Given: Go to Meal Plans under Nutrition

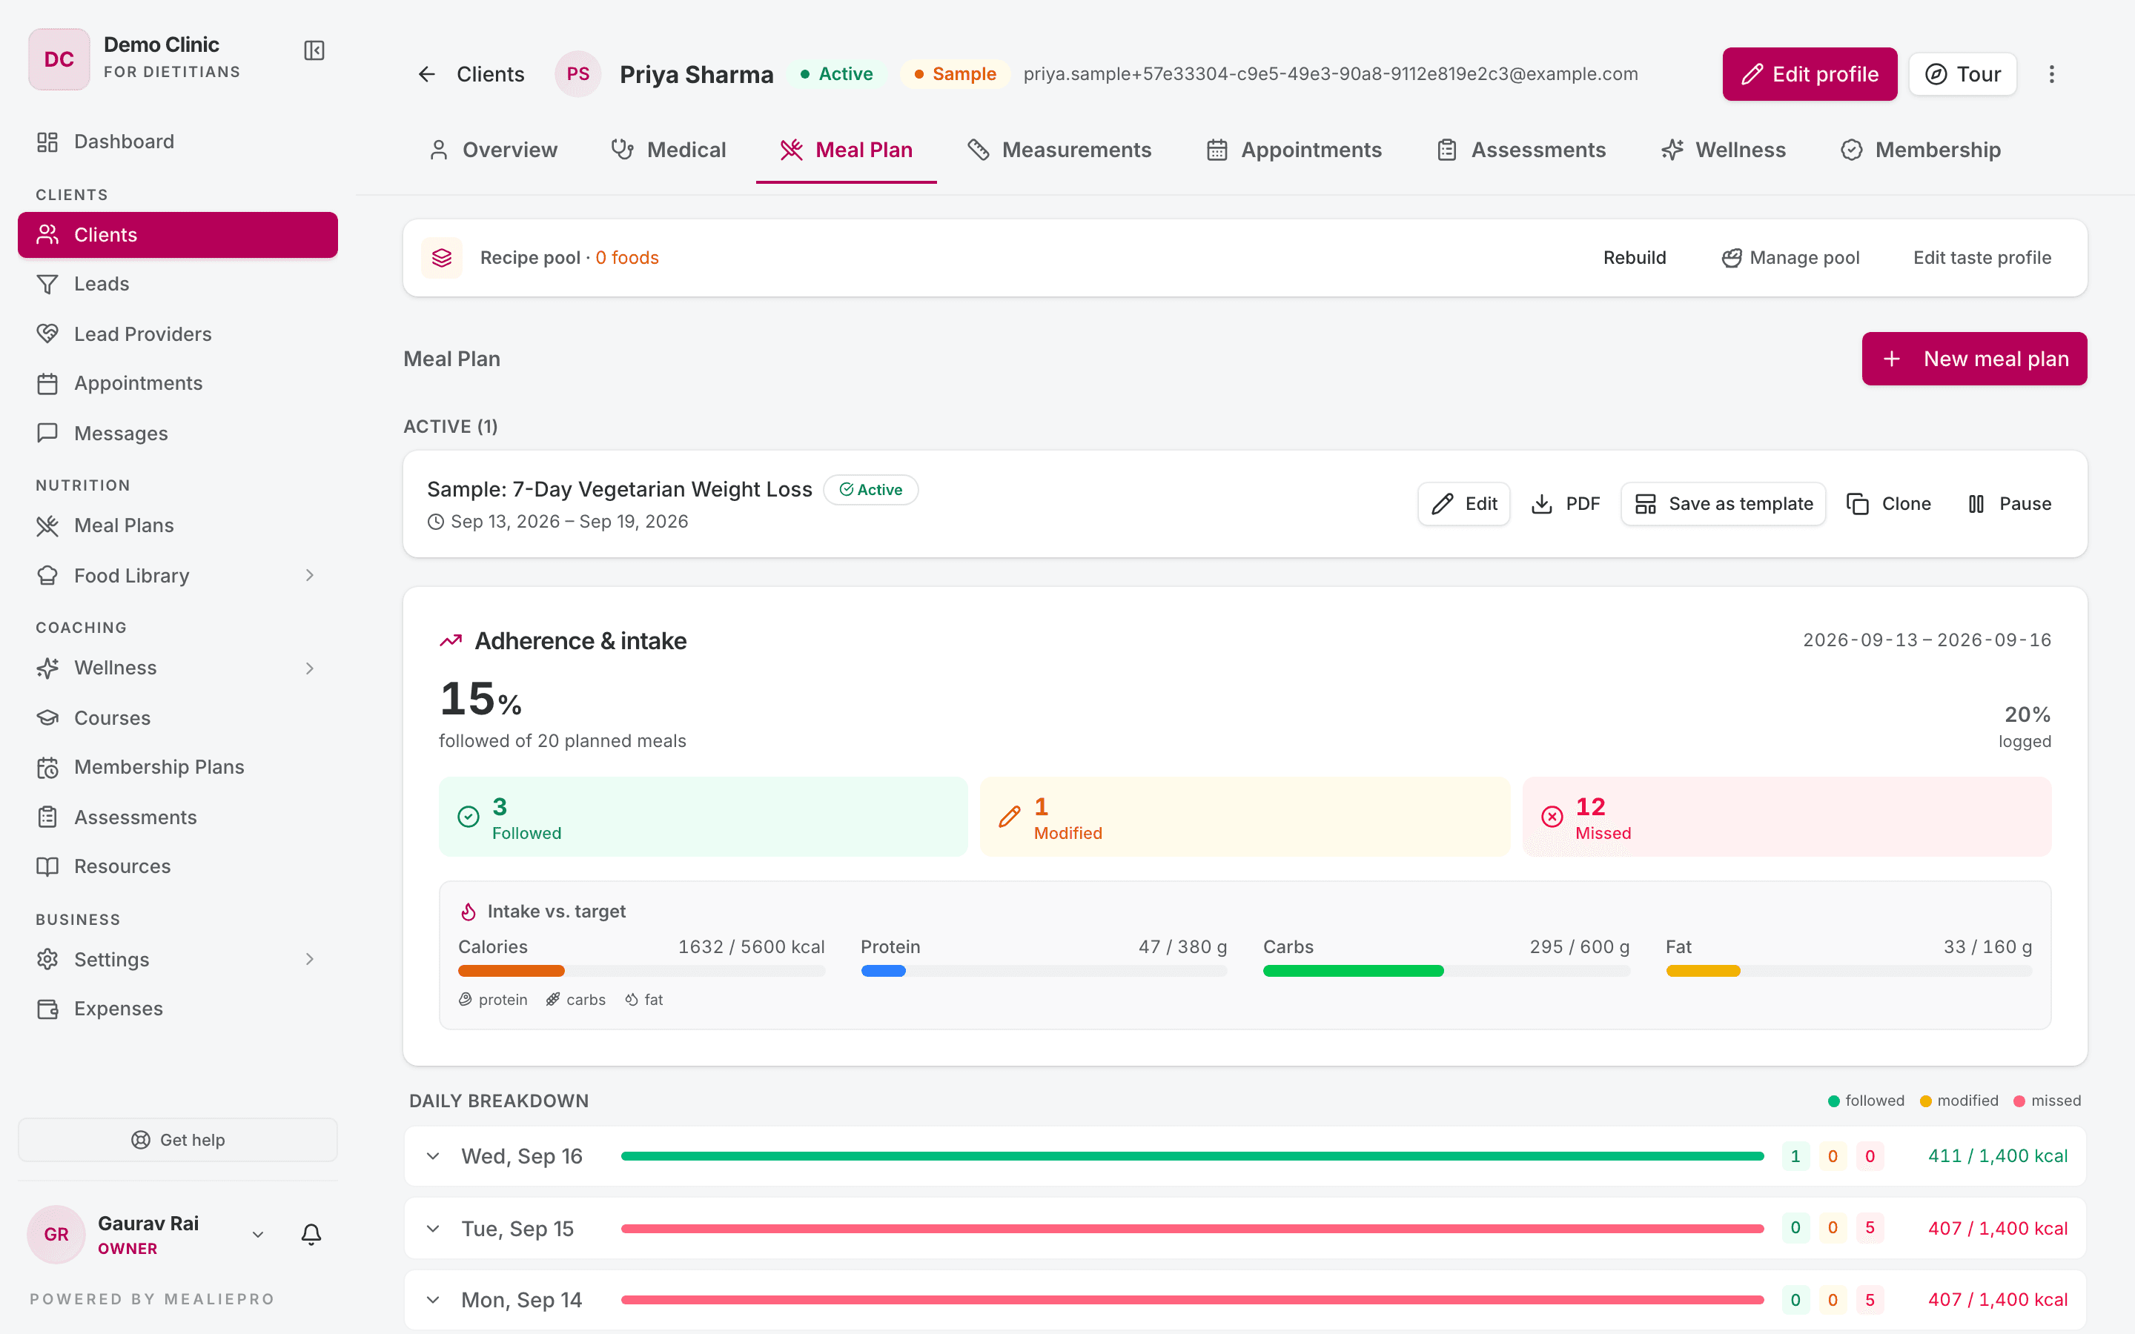Looking at the screenshot, I should [177, 525].
